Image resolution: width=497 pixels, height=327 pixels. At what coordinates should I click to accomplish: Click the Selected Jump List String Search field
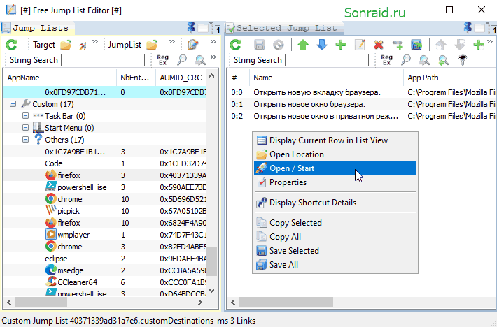[x=327, y=60]
